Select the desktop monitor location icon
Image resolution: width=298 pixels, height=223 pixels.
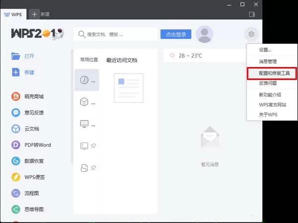(x=84, y=124)
